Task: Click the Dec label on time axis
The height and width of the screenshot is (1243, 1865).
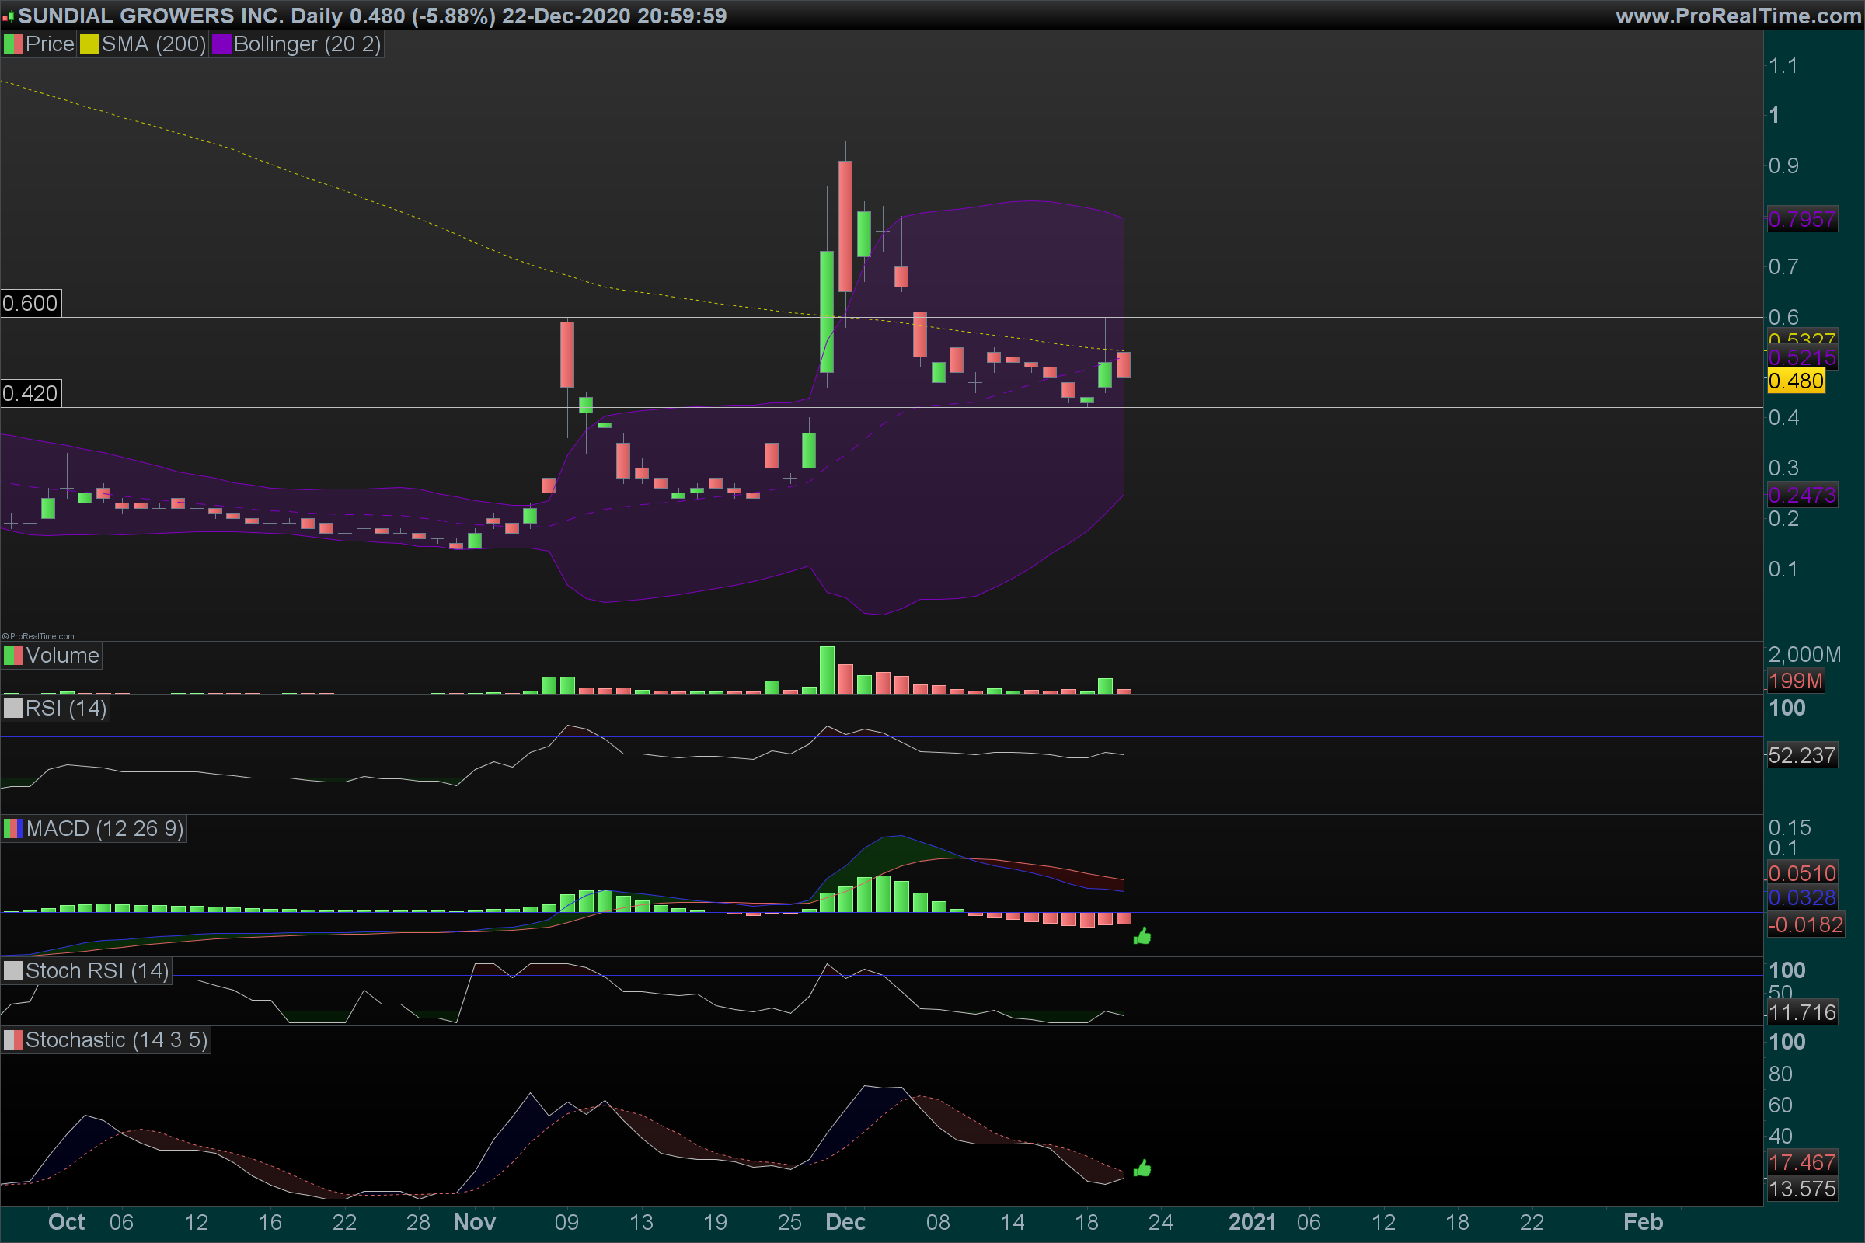Action: click(x=845, y=1221)
